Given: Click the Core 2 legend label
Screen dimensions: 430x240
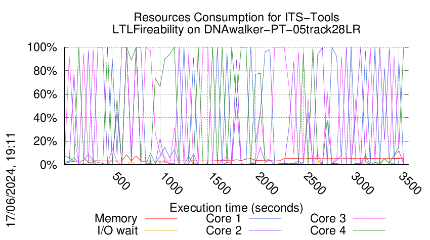Looking at the screenshot, I should click(224, 230).
